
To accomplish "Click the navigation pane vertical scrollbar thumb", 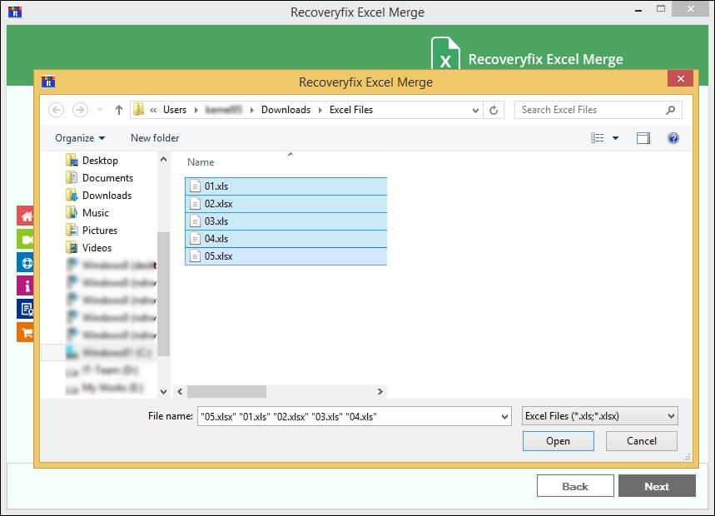I will 163,294.
